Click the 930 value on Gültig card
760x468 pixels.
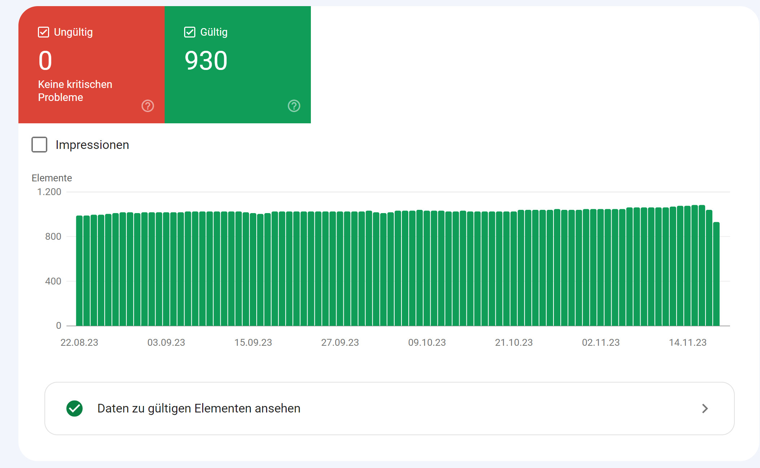(206, 60)
